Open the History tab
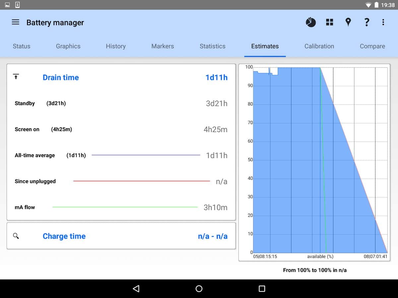Image resolution: width=398 pixels, height=298 pixels. pyautogui.click(x=115, y=46)
